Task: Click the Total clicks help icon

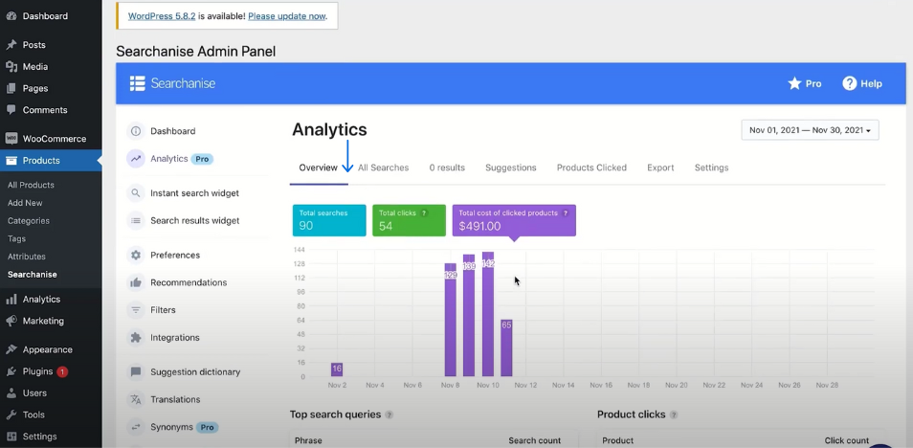Action: pos(424,213)
